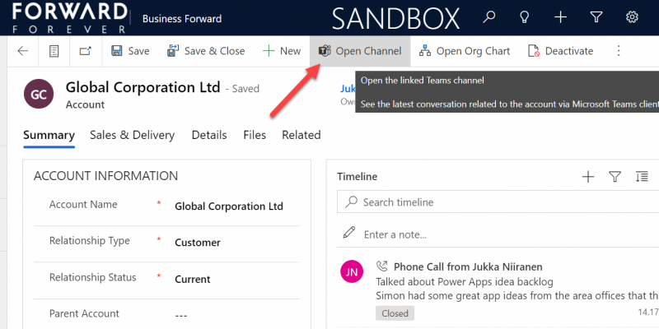Click the plus quick create icon in header
Image resolution: width=659 pixels, height=329 pixels.
pos(560,17)
